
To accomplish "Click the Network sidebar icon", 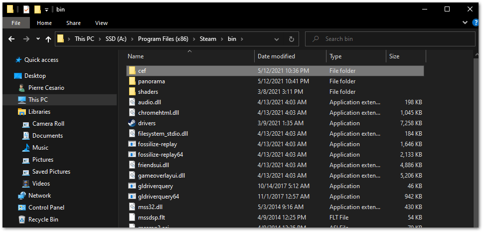I will (x=22, y=196).
